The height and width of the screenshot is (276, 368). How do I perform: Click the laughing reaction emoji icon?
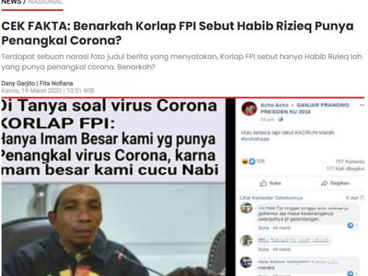[x=245, y=162]
